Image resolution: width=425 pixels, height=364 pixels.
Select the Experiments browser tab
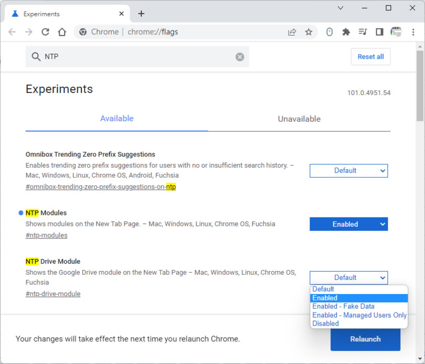pos(67,14)
